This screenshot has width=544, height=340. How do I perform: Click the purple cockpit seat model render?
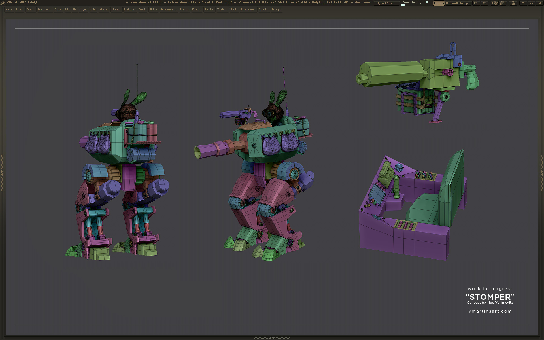click(413, 205)
